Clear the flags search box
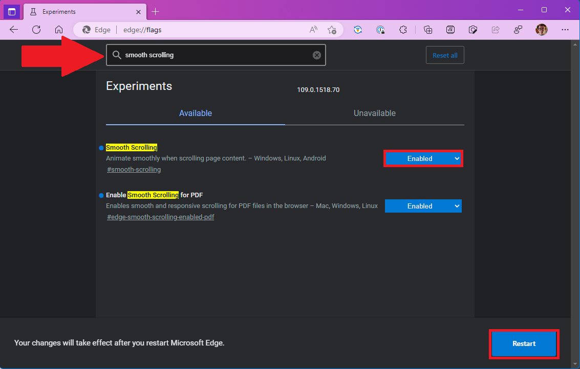This screenshot has height=369, width=580. coord(317,55)
